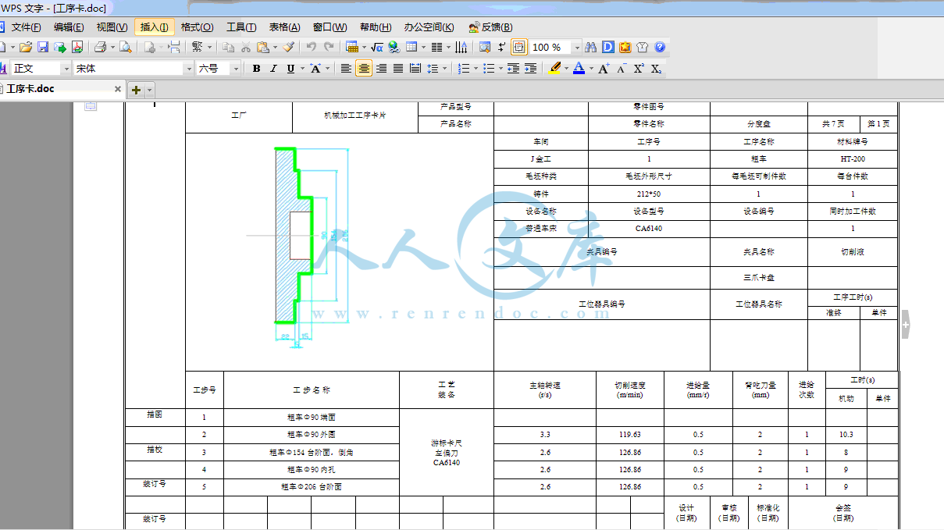
Task: Toggle italic formatting
Action: [273, 69]
